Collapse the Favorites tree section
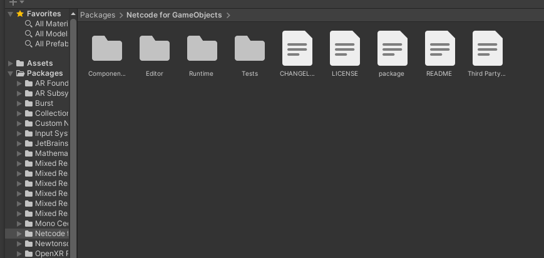544x258 pixels. coord(11,14)
